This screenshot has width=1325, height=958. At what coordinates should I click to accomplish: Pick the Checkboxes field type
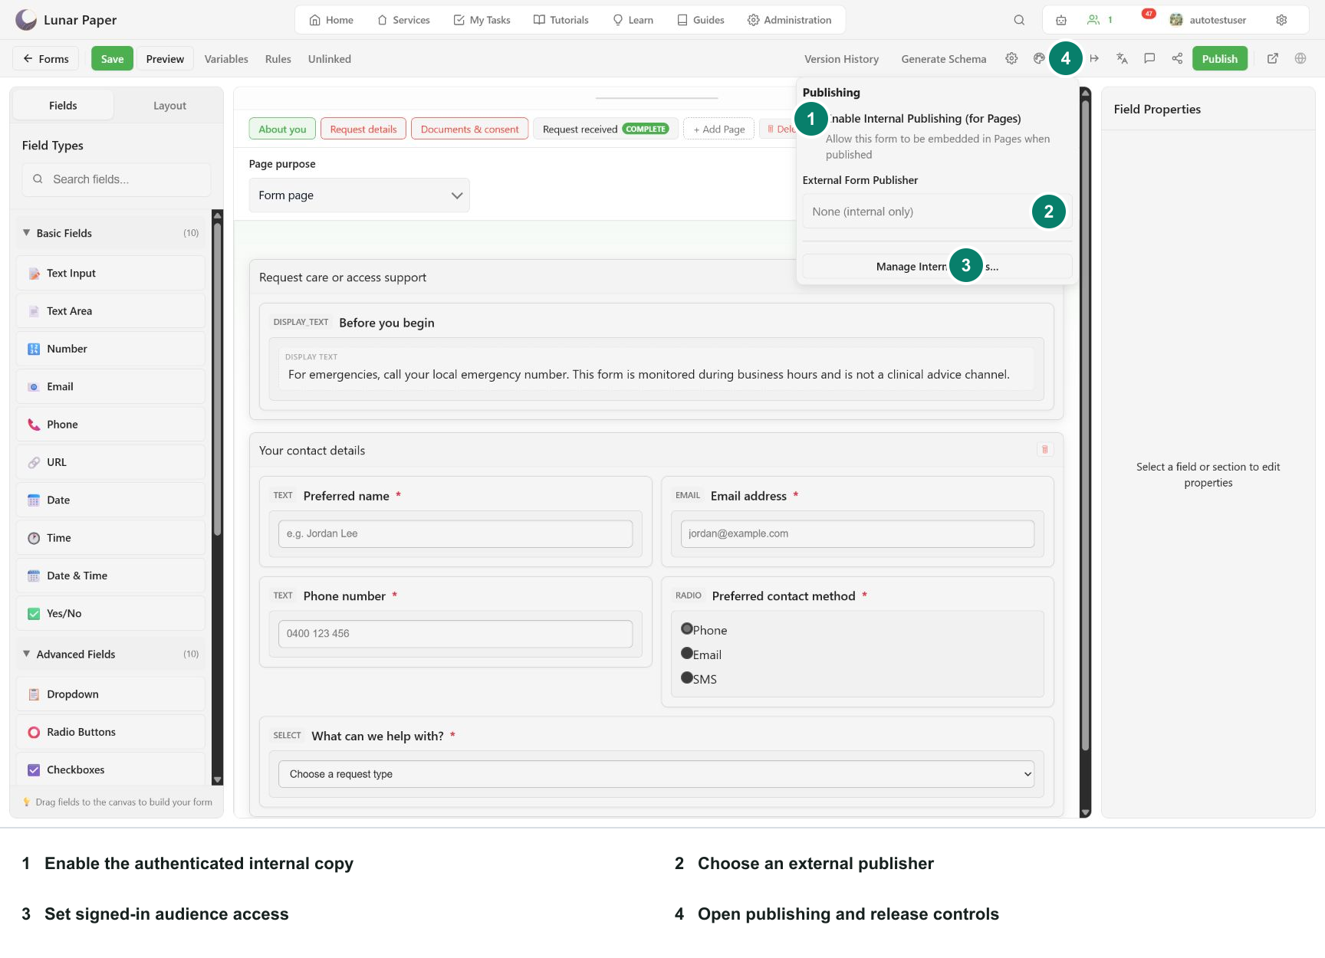110,769
